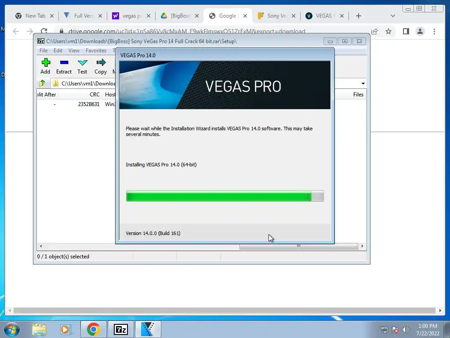Sort by Host column in 7-Zip
The height and width of the screenshot is (338, 450).
click(110, 95)
